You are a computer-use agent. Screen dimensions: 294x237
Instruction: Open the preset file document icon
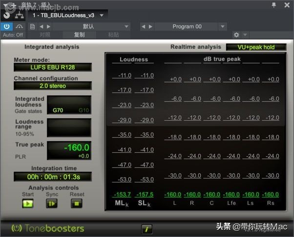click(x=32, y=27)
